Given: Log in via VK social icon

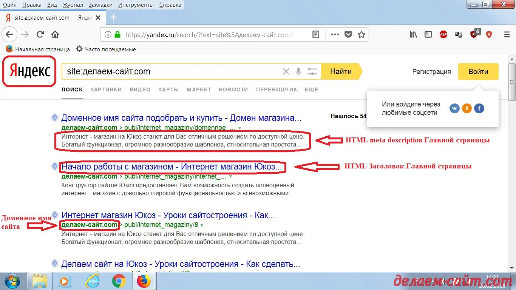Looking at the screenshot, I should coord(454,109).
